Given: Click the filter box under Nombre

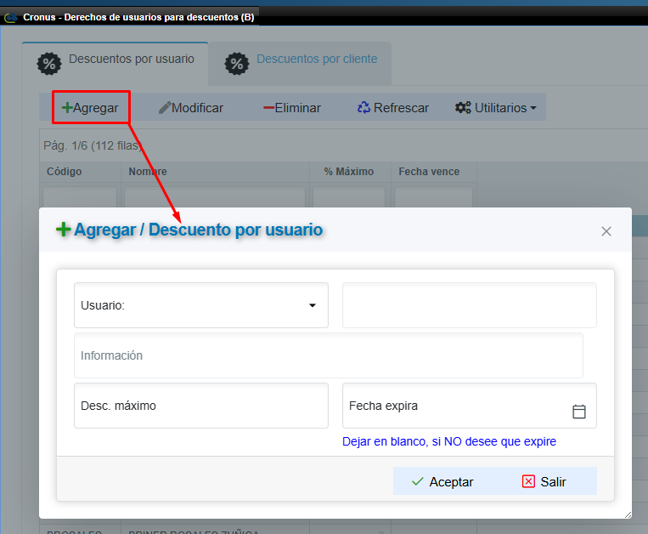Looking at the screenshot, I should point(215,197).
